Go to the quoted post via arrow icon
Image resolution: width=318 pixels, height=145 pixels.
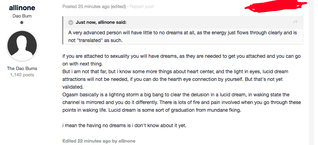click(x=296, y=22)
